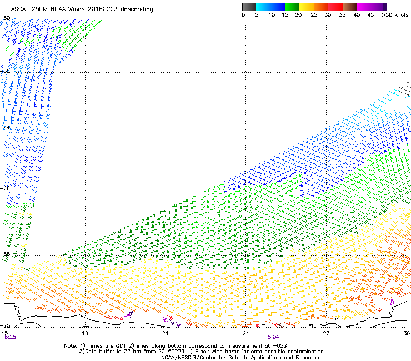The height and width of the screenshot is (361, 411).
Task: Click the legend value '25'
Action: 314,15
